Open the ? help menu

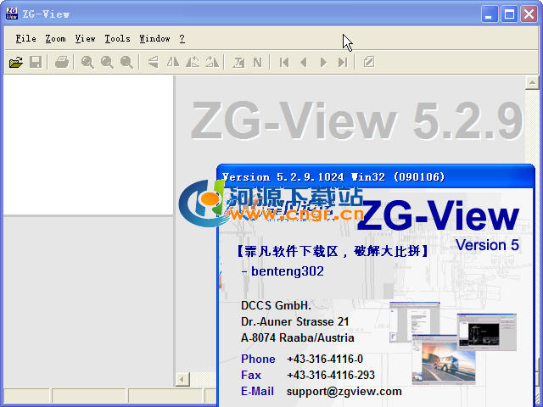click(x=182, y=38)
